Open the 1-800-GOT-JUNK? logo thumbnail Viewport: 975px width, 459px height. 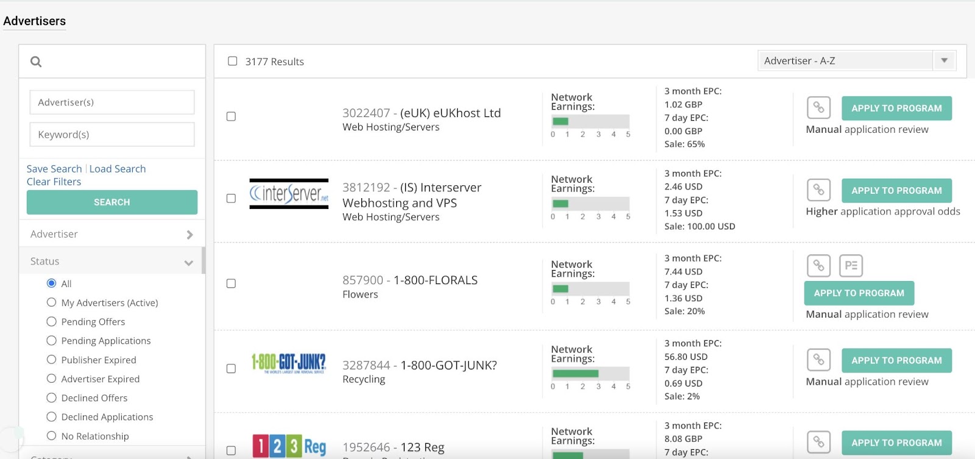289,363
